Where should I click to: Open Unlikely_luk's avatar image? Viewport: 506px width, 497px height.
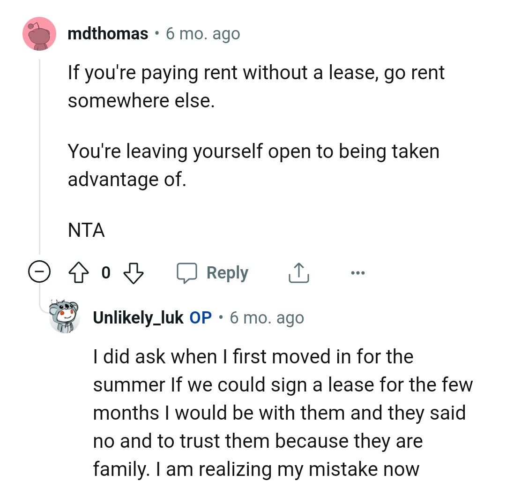click(x=65, y=316)
